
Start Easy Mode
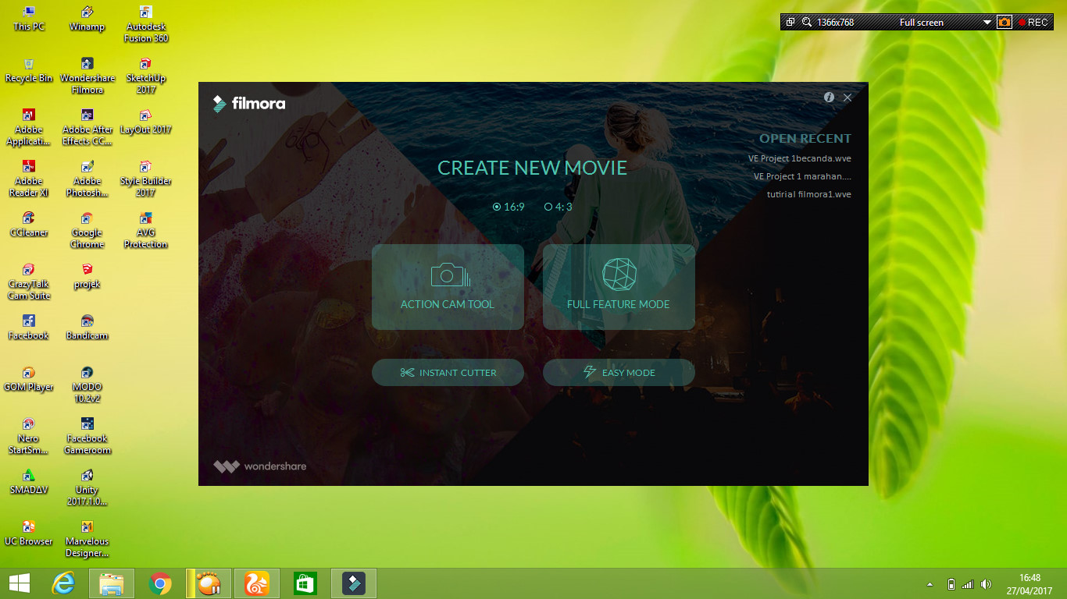619,373
